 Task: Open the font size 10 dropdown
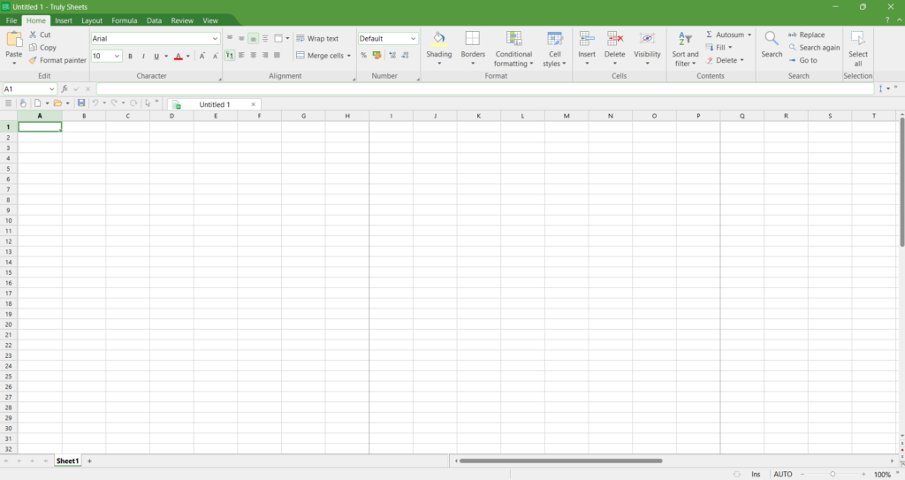pyautogui.click(x=117, y=56)
